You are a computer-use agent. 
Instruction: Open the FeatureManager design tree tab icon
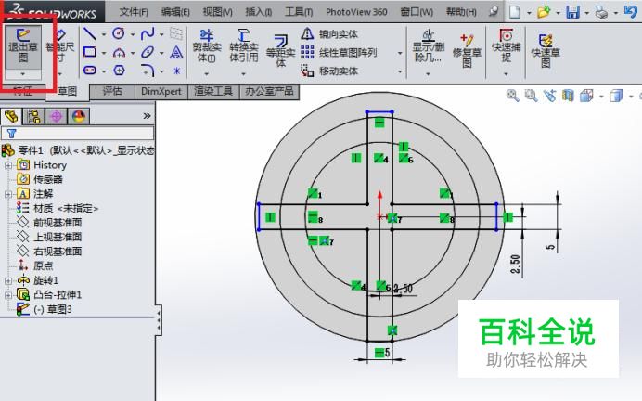coord(11,116)
